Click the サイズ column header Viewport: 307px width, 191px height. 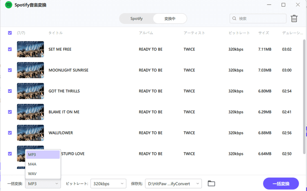[264, 33]
